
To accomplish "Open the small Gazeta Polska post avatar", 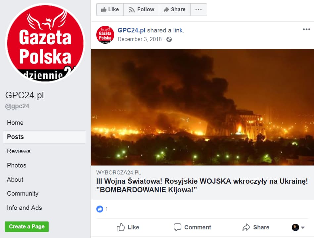I will pyautogui.click(x=105, y=35).
